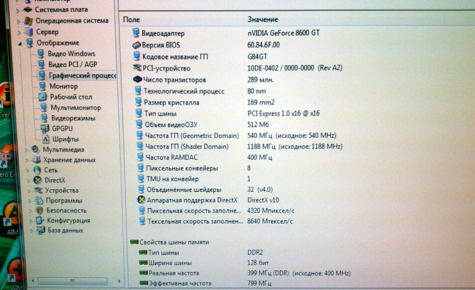
Task: Open the GPGPU page
Action: click(x=62, y=129)
